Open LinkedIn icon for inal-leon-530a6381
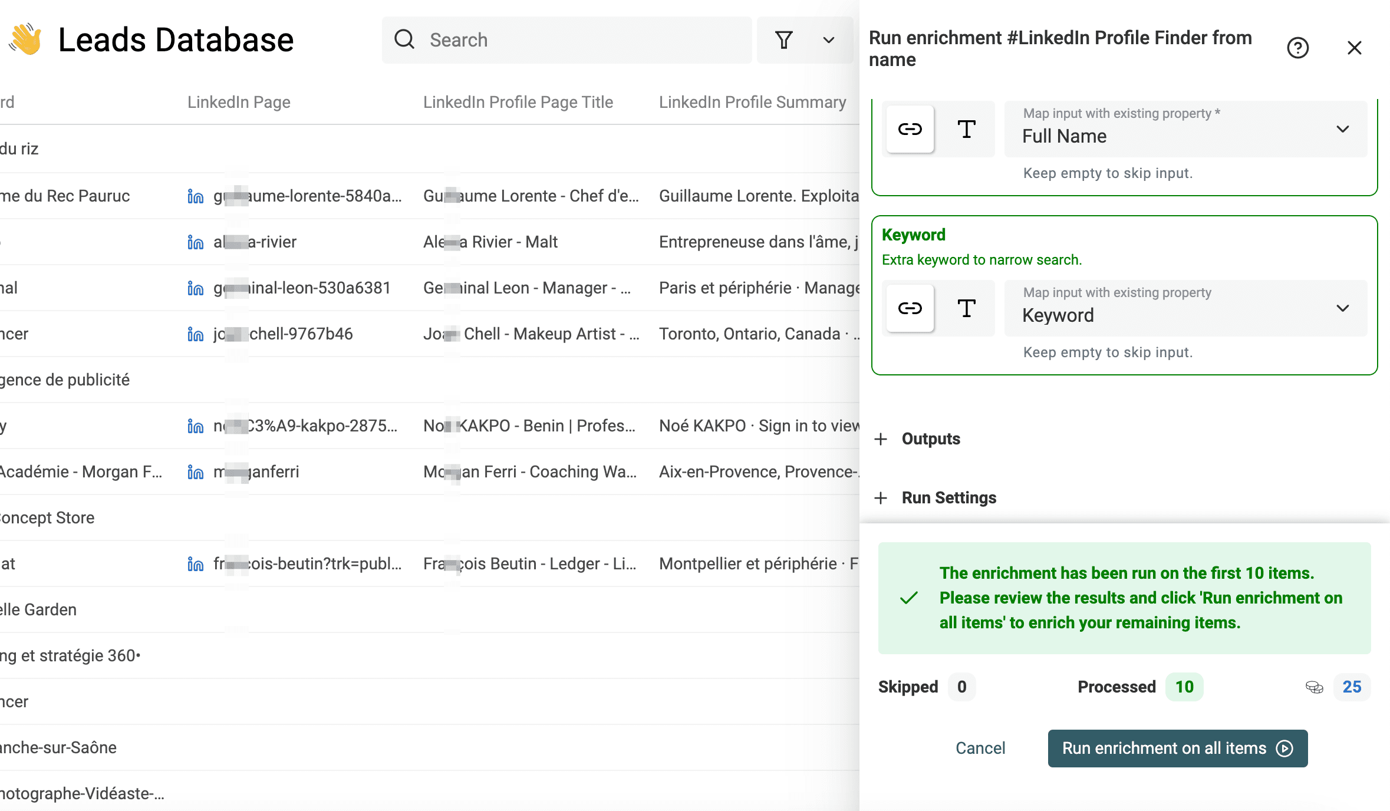1390x811 pixels. click(195, 288)
